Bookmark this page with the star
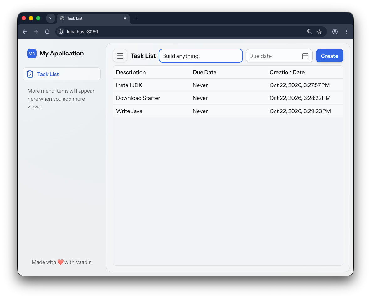This screenshot has height=299, width=371. click(x=319, y=32)
